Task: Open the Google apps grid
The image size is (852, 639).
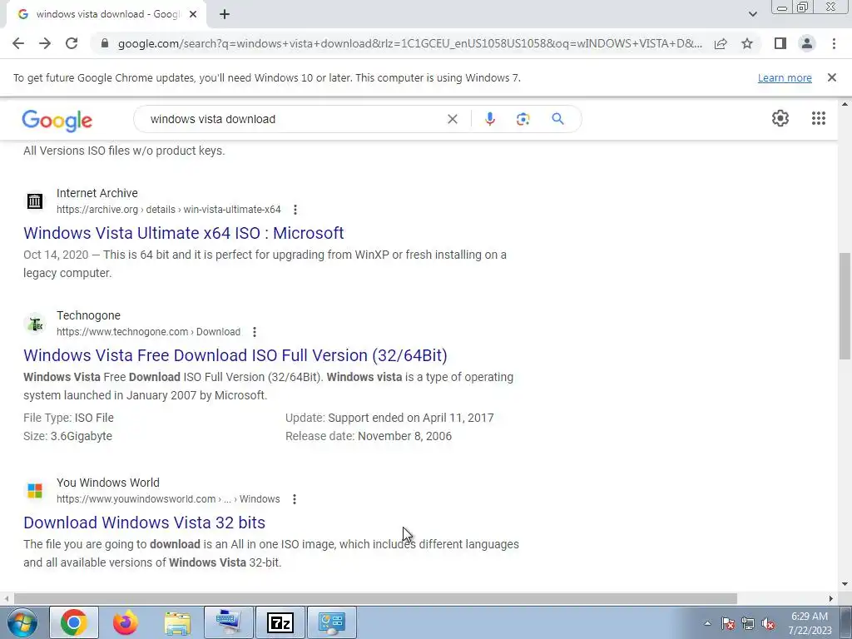Action: [x=819, y=118]
